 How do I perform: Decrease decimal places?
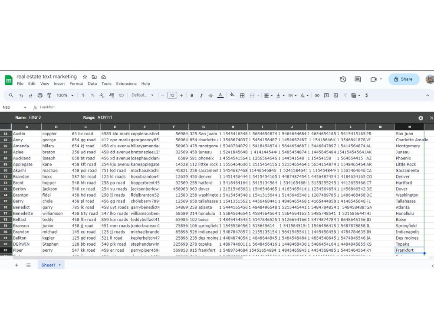(x=102, y=95)
